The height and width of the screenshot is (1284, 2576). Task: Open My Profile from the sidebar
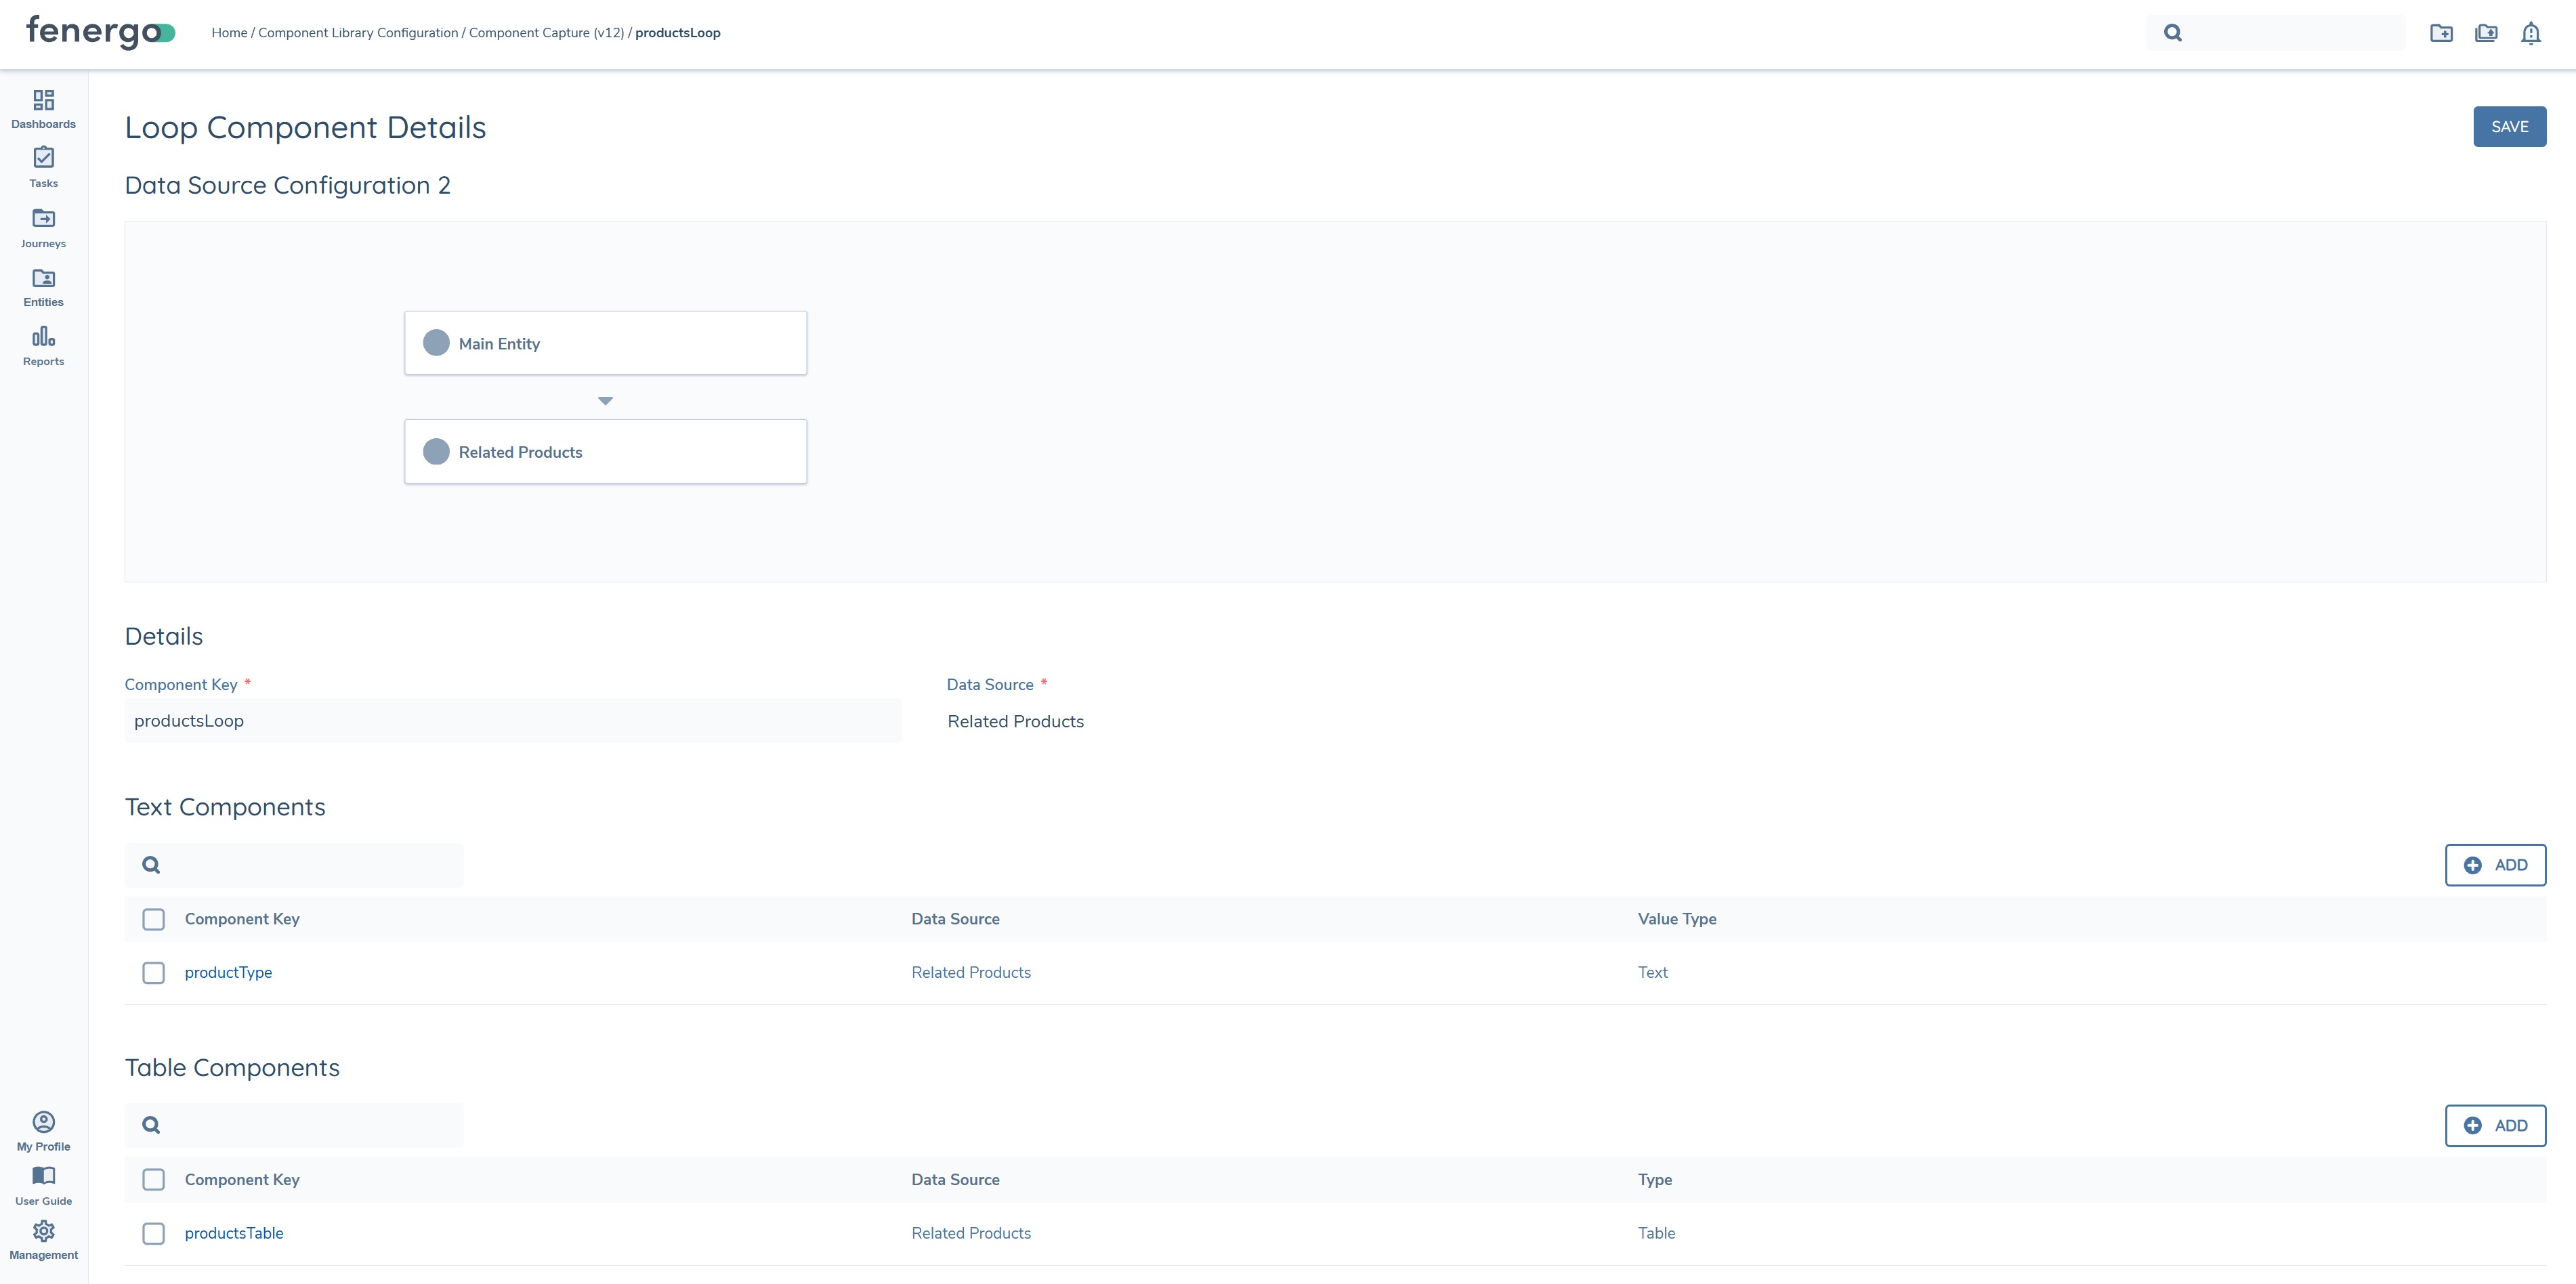coord(43,1128)
